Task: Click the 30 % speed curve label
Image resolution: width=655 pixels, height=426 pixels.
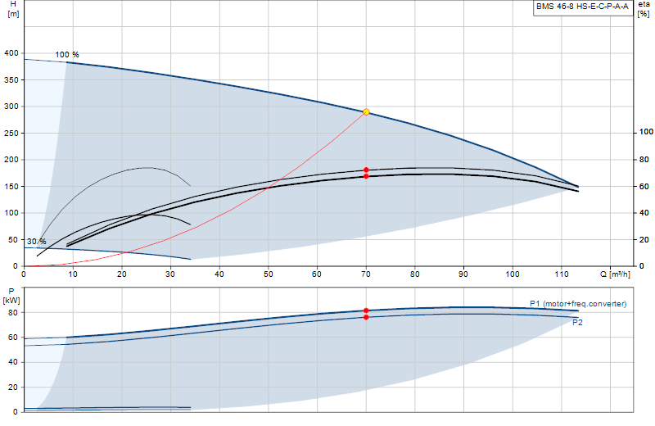Action: [36, 242]
